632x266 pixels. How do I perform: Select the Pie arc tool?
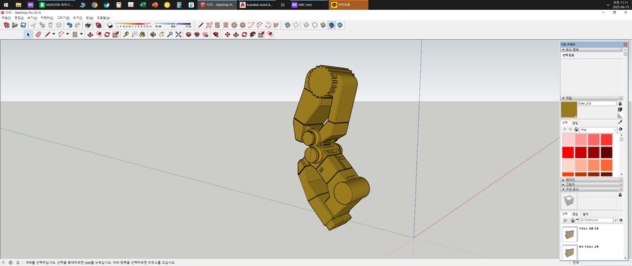276,25
